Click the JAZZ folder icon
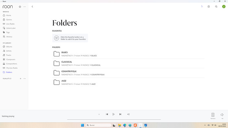Screen dimensions: 228x128 tap(57, 82)
